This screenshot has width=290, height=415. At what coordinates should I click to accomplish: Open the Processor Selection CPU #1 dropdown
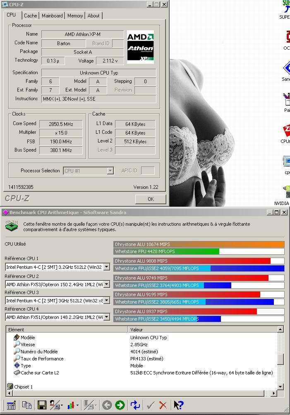[110, 171]
